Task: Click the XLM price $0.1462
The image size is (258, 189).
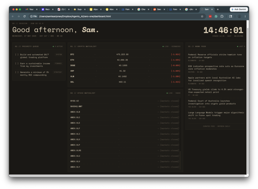Action: [123, 76]
